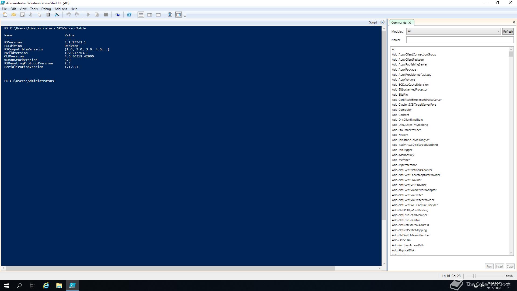Open the Modules dropdown
This screenshot has width=517, height=291.
point(453,31)
